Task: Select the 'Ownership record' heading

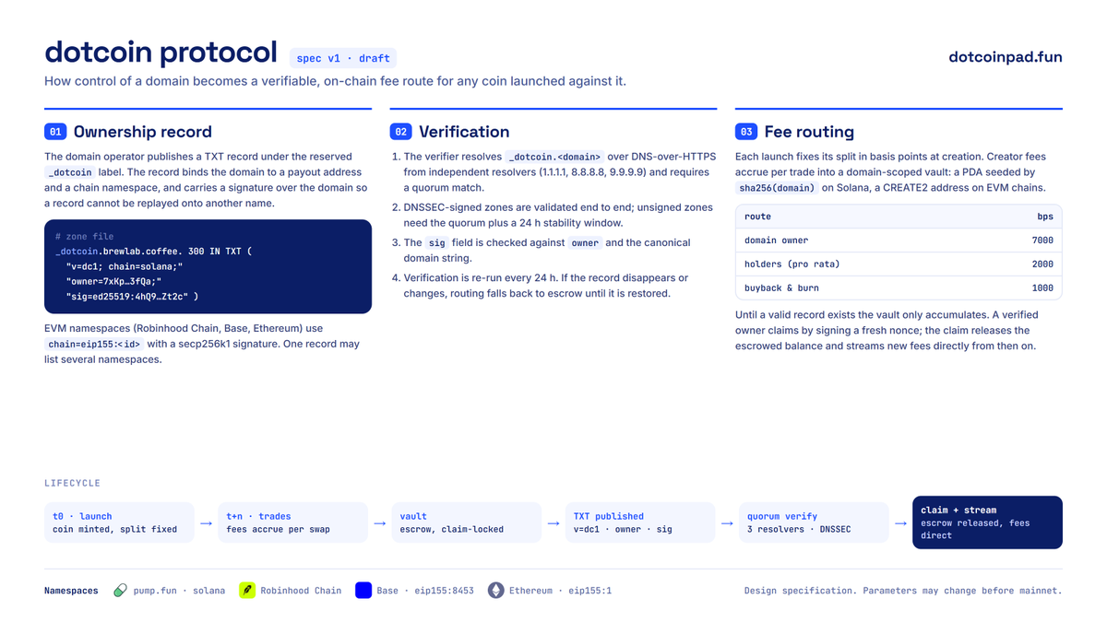Action: coord(143,132)
